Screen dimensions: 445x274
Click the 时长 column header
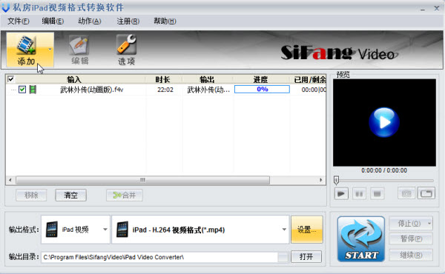[162, 80]
